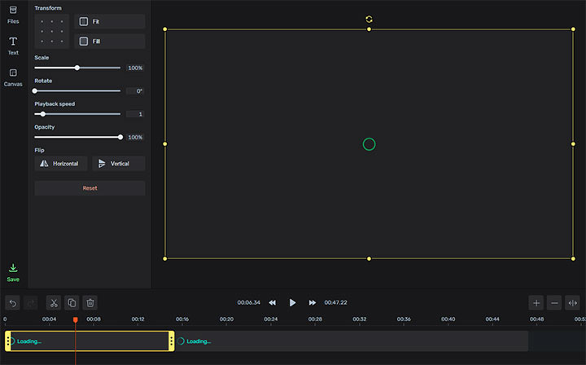Split clip with the scissors tool
Image resolution: width=586 pixels, height=365 pixels.
[x=53, y=302]
